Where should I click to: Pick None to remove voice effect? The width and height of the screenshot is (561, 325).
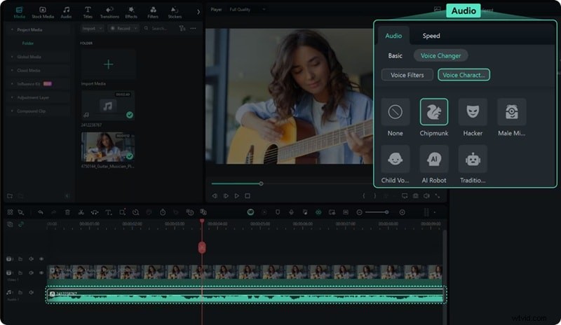[396, 112]
